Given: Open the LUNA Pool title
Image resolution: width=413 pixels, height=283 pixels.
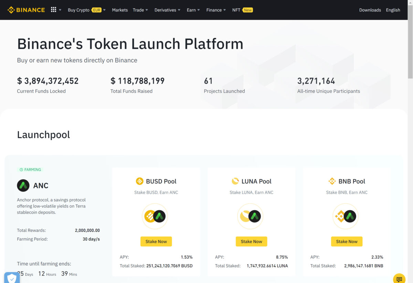Looking at the screenshot, I should click(x=256, y=181).
